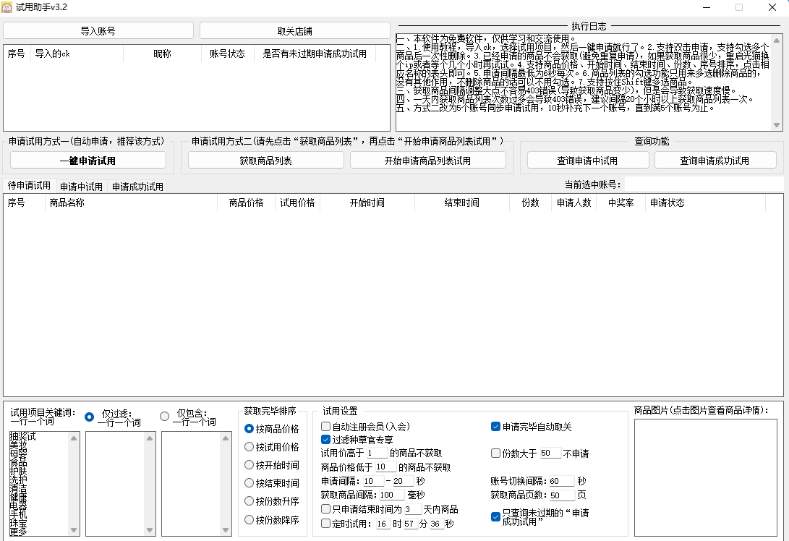The width and height of the screenshot is (789, 541).
Task: Toggle the 定时试用 checkbox
Action: tap(326, 524)
